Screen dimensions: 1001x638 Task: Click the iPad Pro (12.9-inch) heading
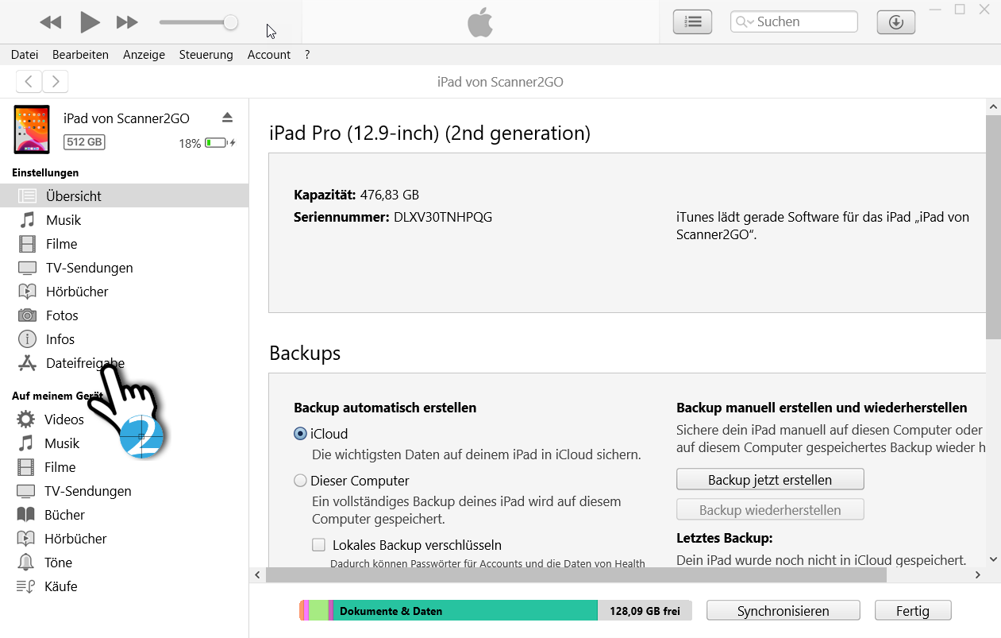point(429,133)
